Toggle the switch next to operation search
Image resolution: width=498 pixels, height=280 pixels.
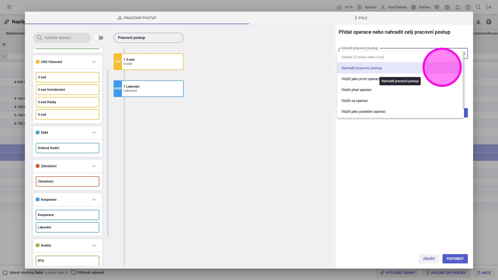99,38
